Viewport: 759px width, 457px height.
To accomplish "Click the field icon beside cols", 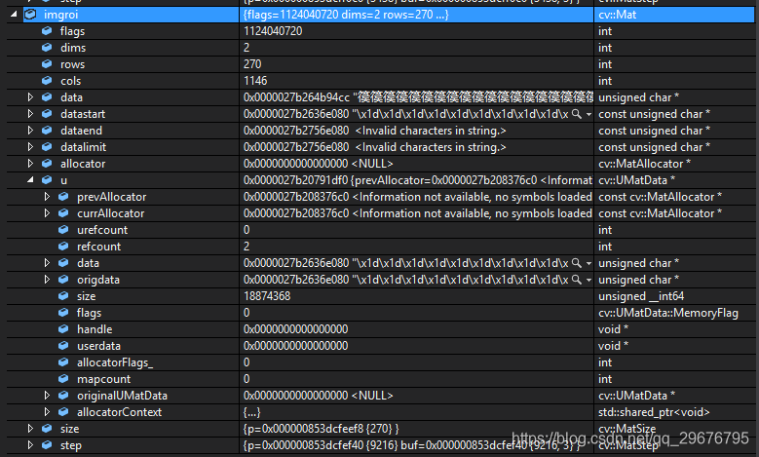I will click(47, 80).
